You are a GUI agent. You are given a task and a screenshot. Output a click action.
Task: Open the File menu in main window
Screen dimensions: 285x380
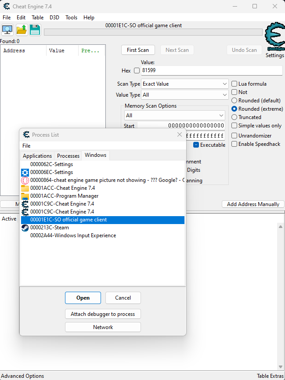[7, 18]
